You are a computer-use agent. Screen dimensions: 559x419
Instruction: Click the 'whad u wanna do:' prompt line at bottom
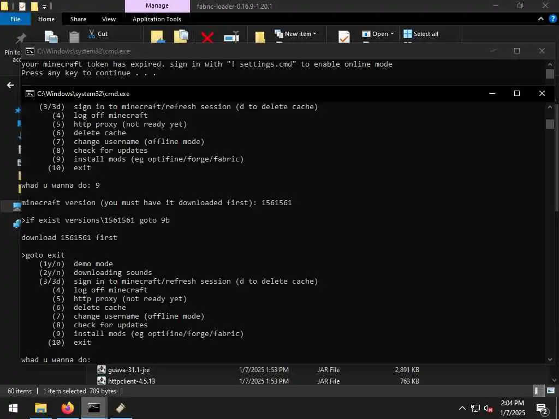point(56,360)
